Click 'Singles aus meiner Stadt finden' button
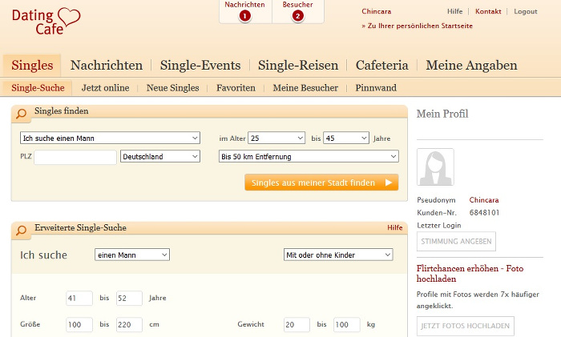 [321, 183]
